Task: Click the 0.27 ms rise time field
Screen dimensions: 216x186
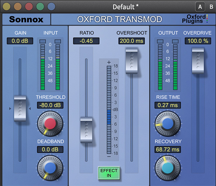Action: click(168, 105)
